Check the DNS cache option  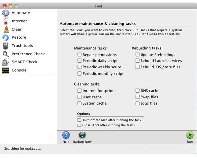137,91
